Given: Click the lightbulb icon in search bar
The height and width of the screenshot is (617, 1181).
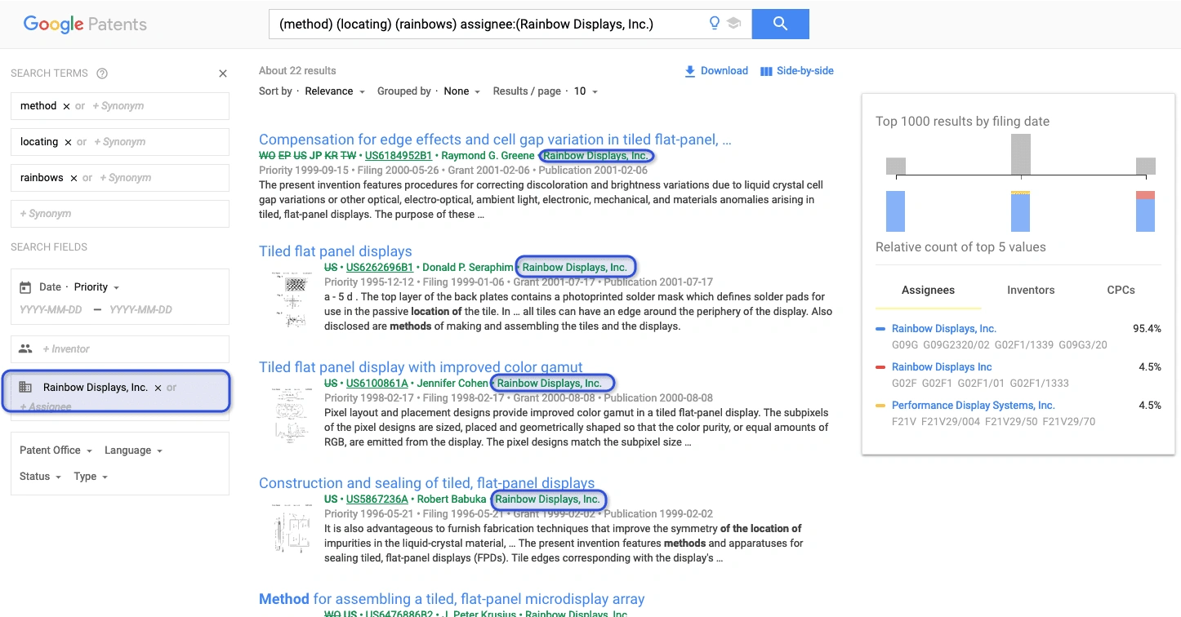Looking at the screenshot, I should click(x=715, y=24).
